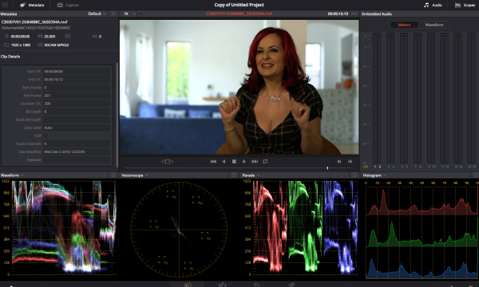The height and width of the screenshot is (287, 479).
Task: Click the Copy of Untitled Project title
Action: pos(239,5)
